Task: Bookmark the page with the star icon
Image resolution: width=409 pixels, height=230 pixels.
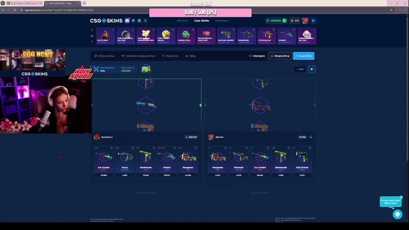Action: click(x=391, y=10)
